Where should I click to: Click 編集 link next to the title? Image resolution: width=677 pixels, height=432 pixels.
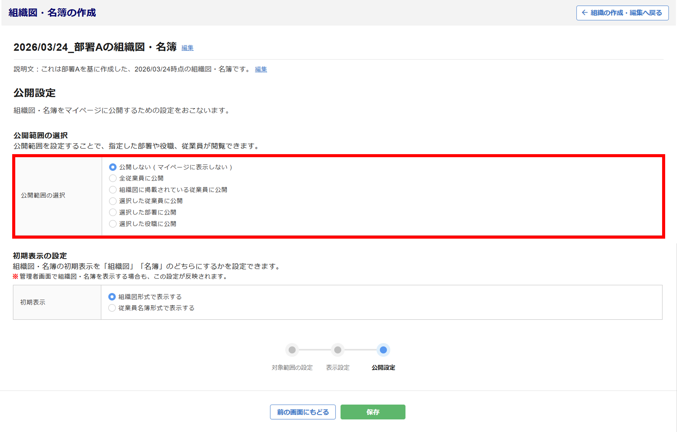pyautogui.click(x=187, y=48)
